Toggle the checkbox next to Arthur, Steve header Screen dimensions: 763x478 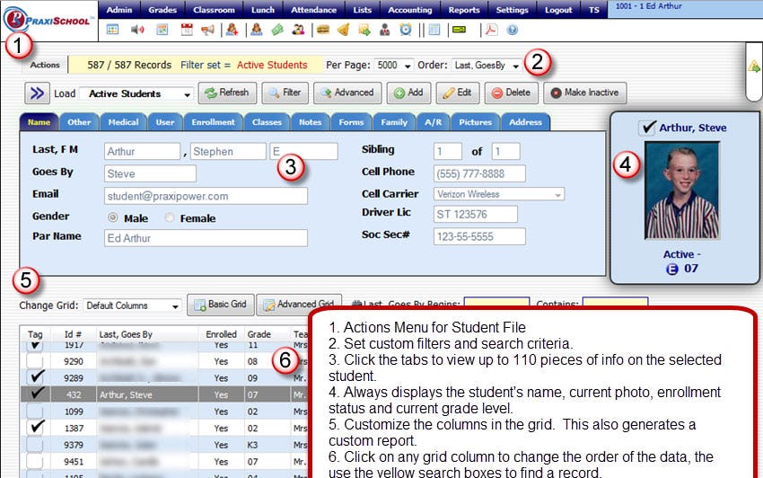(647, 128)
